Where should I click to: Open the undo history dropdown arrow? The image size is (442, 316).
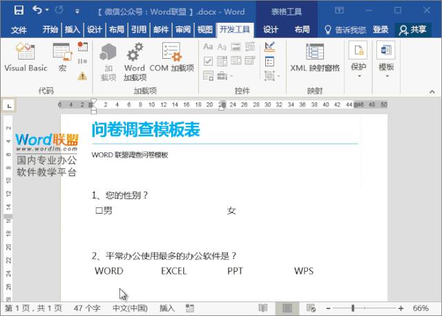pyautogui.click(x=48, y=10)
